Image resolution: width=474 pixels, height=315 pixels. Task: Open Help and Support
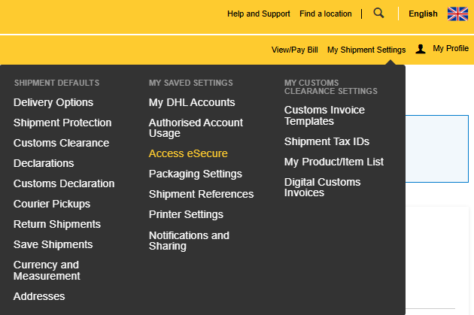coord(259,14)
